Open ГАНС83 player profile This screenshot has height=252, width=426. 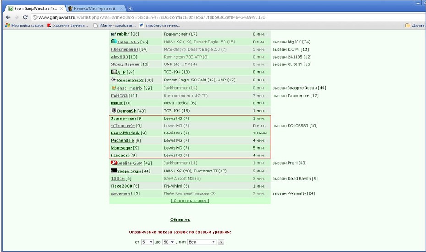(119, 96)
